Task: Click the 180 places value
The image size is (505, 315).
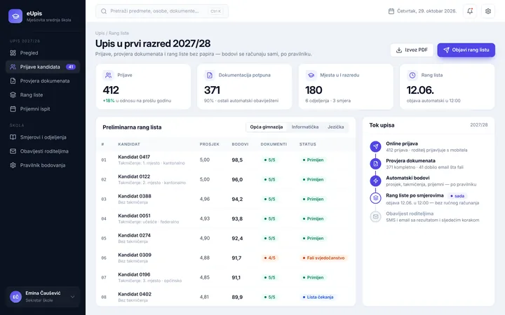Action: tap(314, 90)
